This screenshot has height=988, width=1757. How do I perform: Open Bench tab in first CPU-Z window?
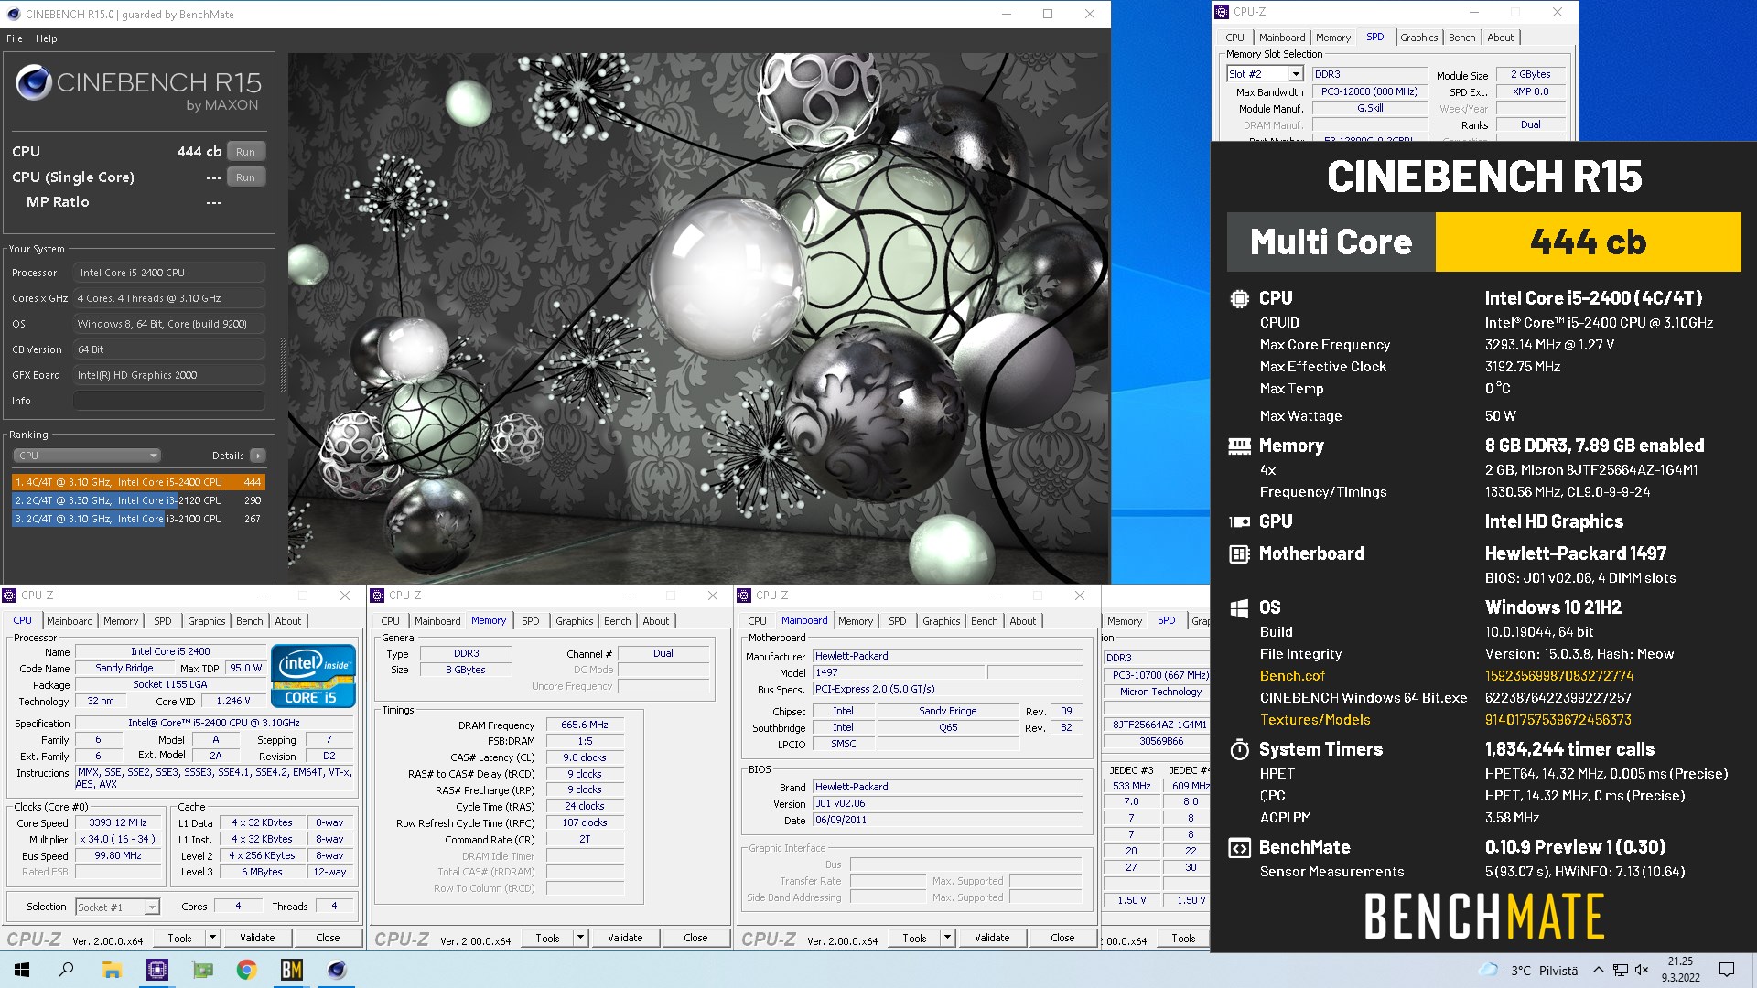click(249, 621)
